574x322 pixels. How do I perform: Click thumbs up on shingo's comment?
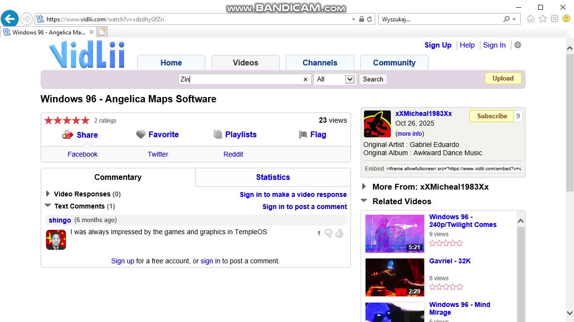[339, 233]
